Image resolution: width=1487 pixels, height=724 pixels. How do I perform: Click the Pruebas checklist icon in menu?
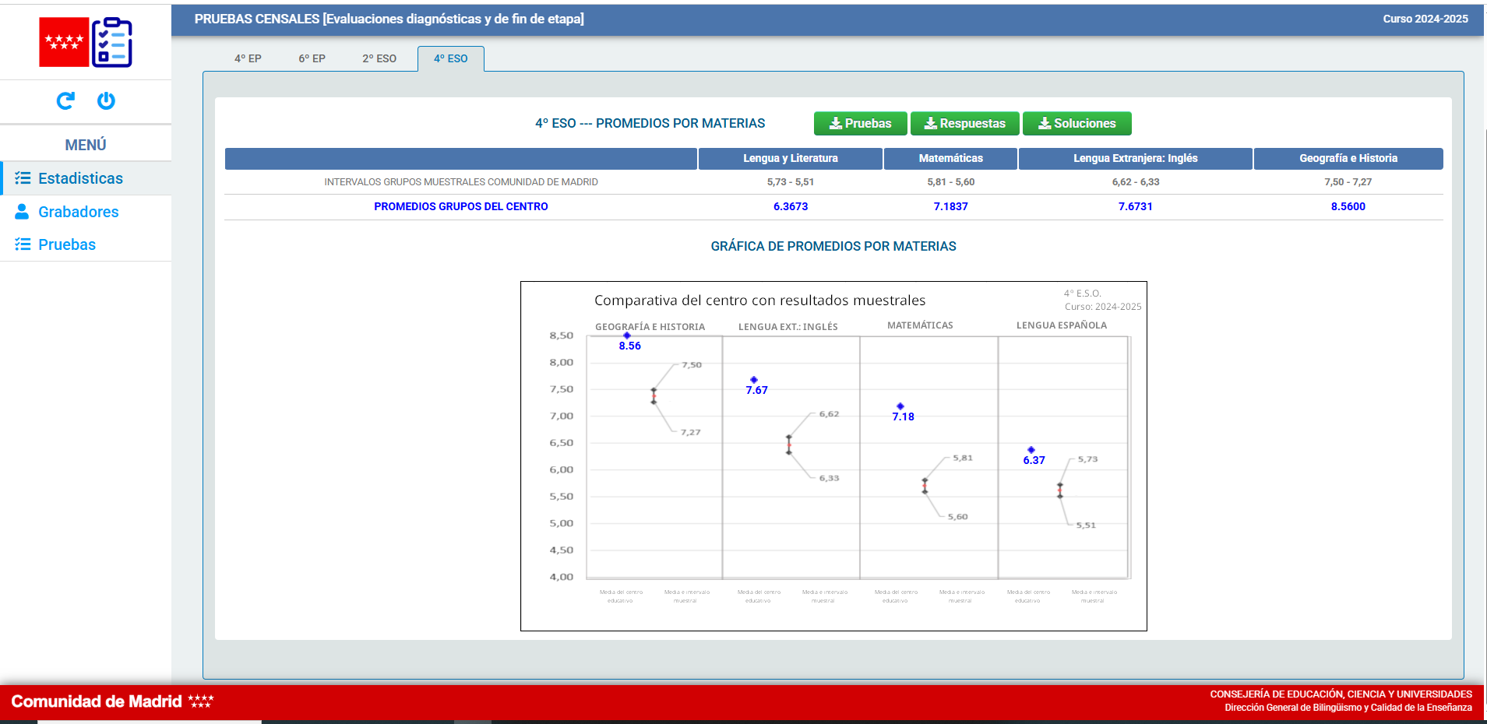pos(23,244)
